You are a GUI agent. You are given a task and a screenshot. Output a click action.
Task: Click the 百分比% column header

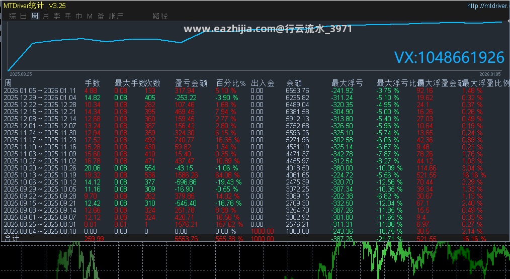[x=230, y=83]
